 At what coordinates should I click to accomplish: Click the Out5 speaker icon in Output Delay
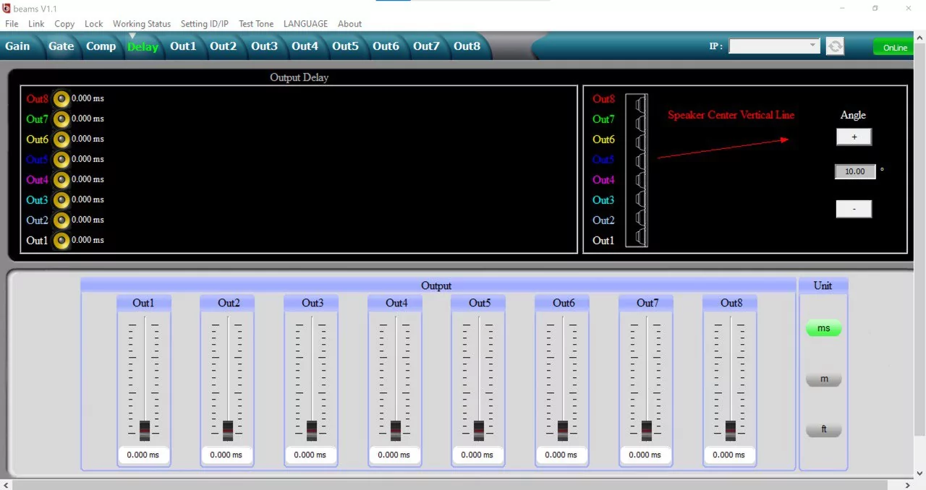[x=61, y=159]
